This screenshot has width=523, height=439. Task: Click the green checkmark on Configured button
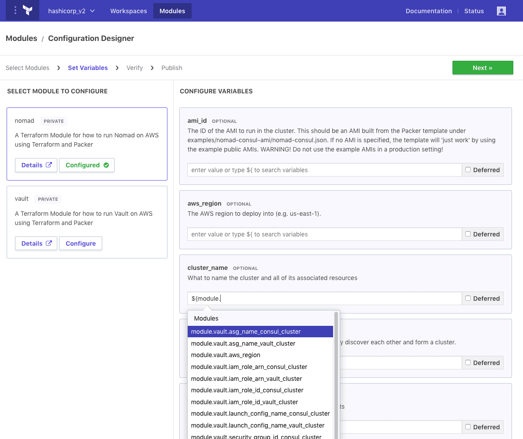[x=106, y=165]
